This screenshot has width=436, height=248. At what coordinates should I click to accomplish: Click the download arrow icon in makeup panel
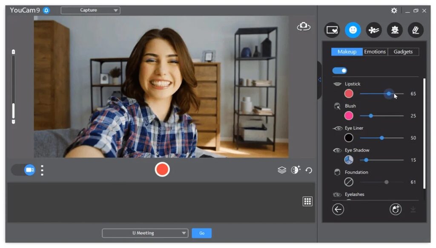point(413,209)
